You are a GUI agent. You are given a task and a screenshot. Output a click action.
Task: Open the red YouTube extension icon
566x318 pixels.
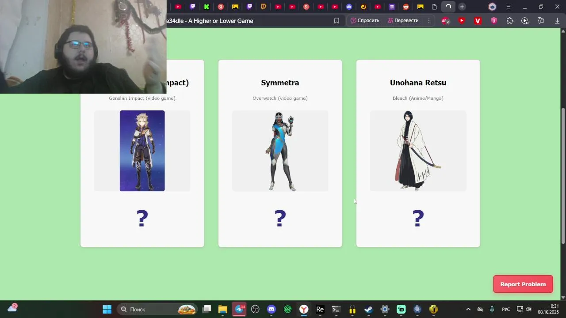pyautogui.click(x=462, y=21)
